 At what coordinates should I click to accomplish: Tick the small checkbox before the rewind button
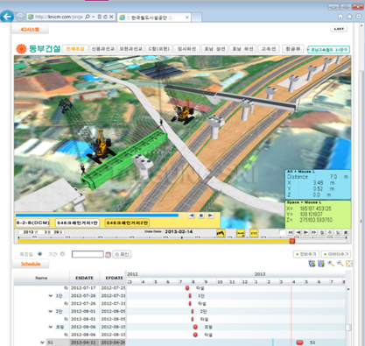click(x=282, y=232)
